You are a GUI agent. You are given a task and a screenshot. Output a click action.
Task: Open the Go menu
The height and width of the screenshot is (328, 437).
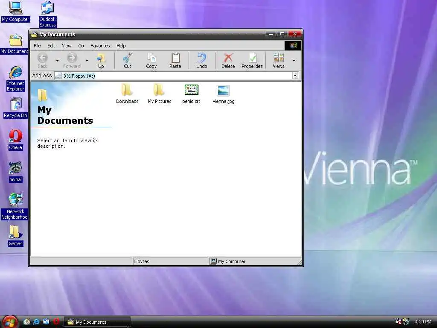coord(81,46)
